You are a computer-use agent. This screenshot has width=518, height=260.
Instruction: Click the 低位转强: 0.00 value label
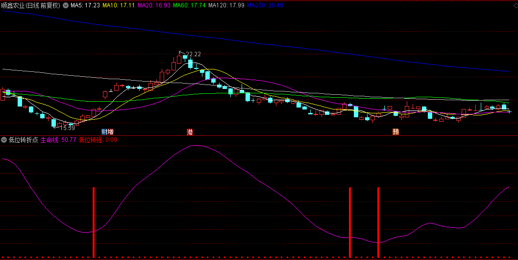coord(98,140)
